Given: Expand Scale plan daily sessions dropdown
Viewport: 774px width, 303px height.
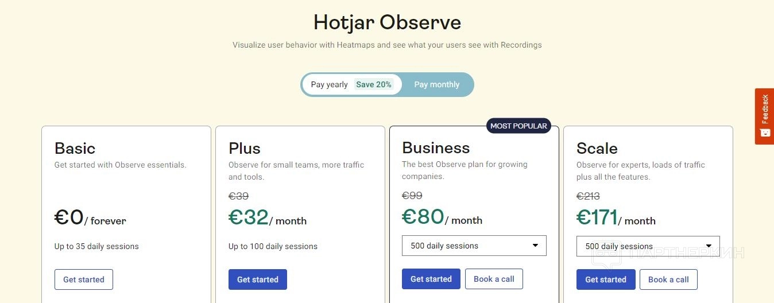Looking at the screenshot, I should 648,246.
